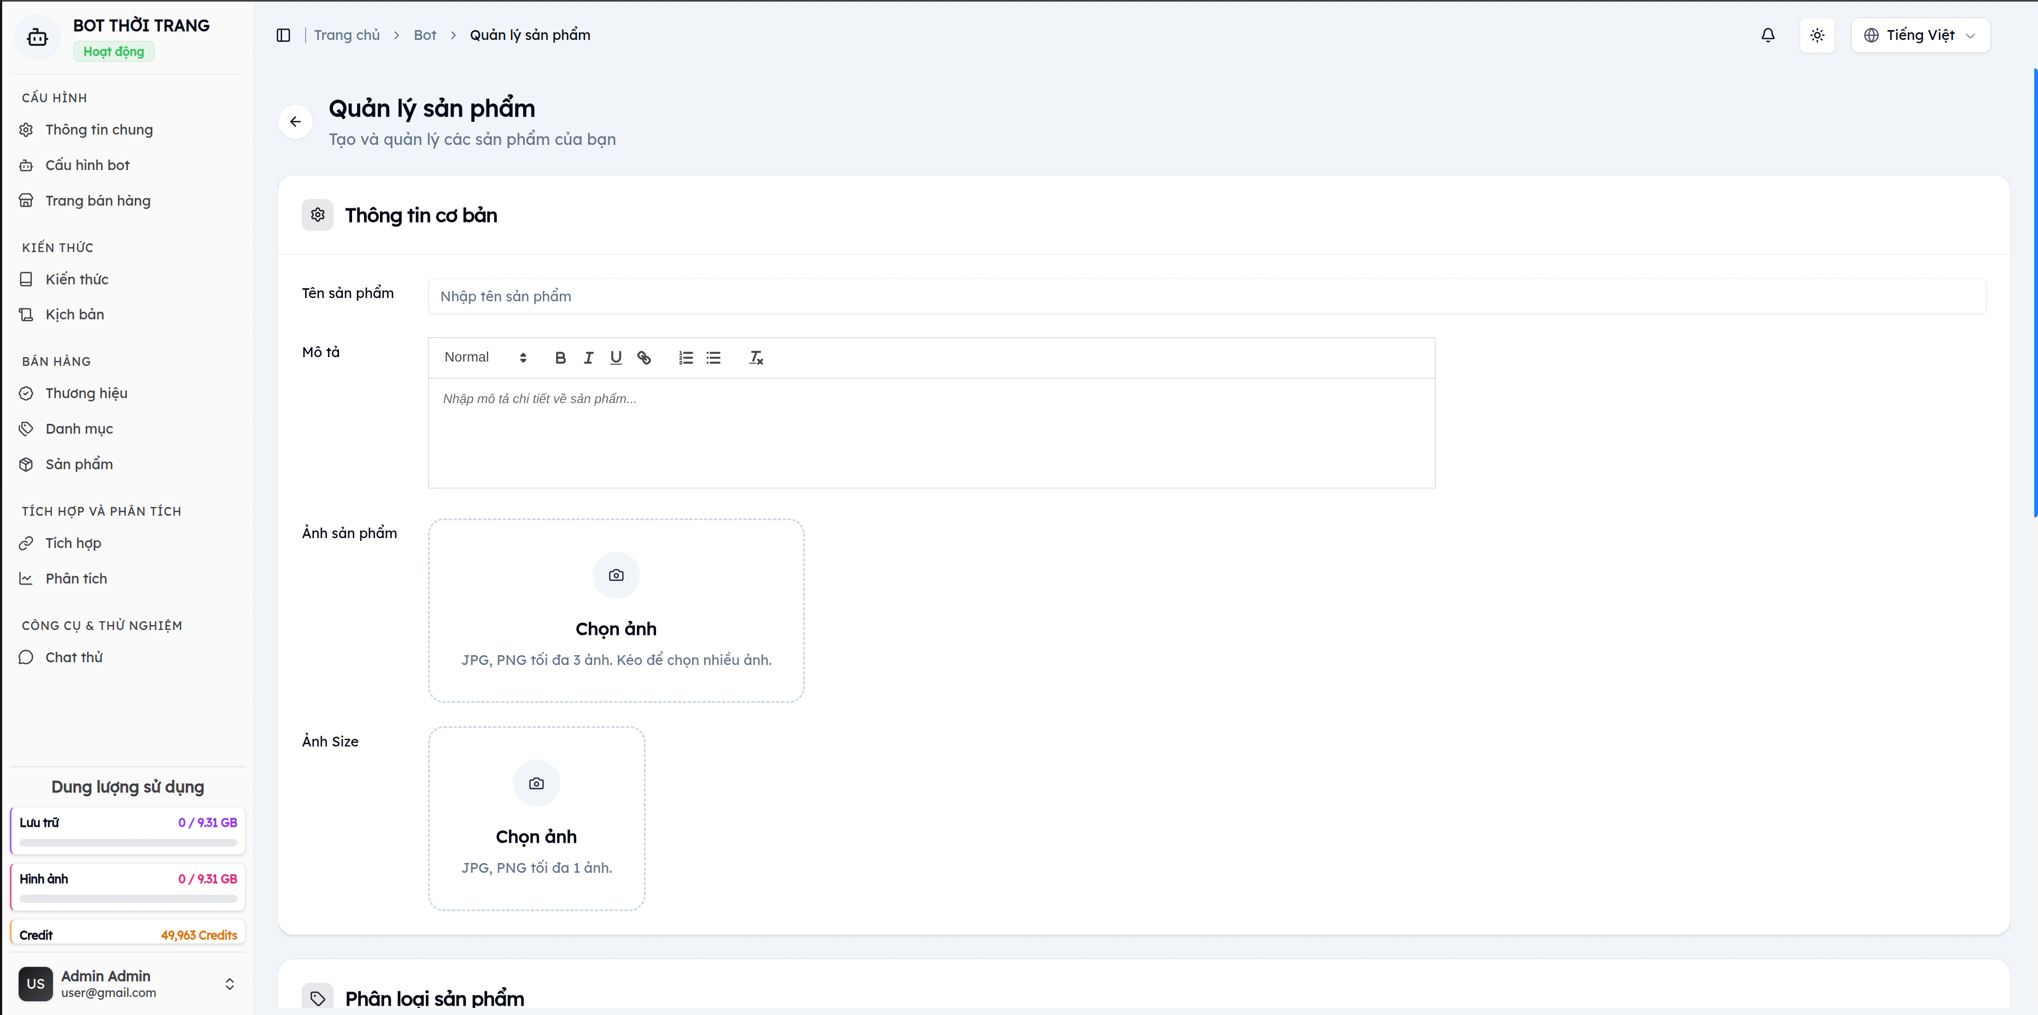2038x1015 pixels.
Task: Click the notification bell icon
Action: tap(1767, 35)
